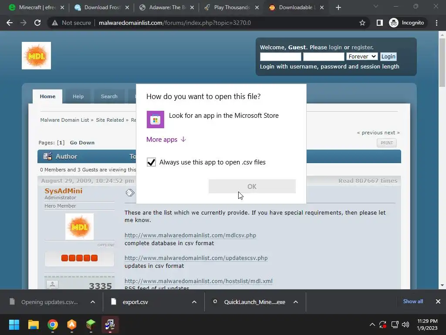Open the Windows Start menu
446x335 pixels.
[14, 325]
